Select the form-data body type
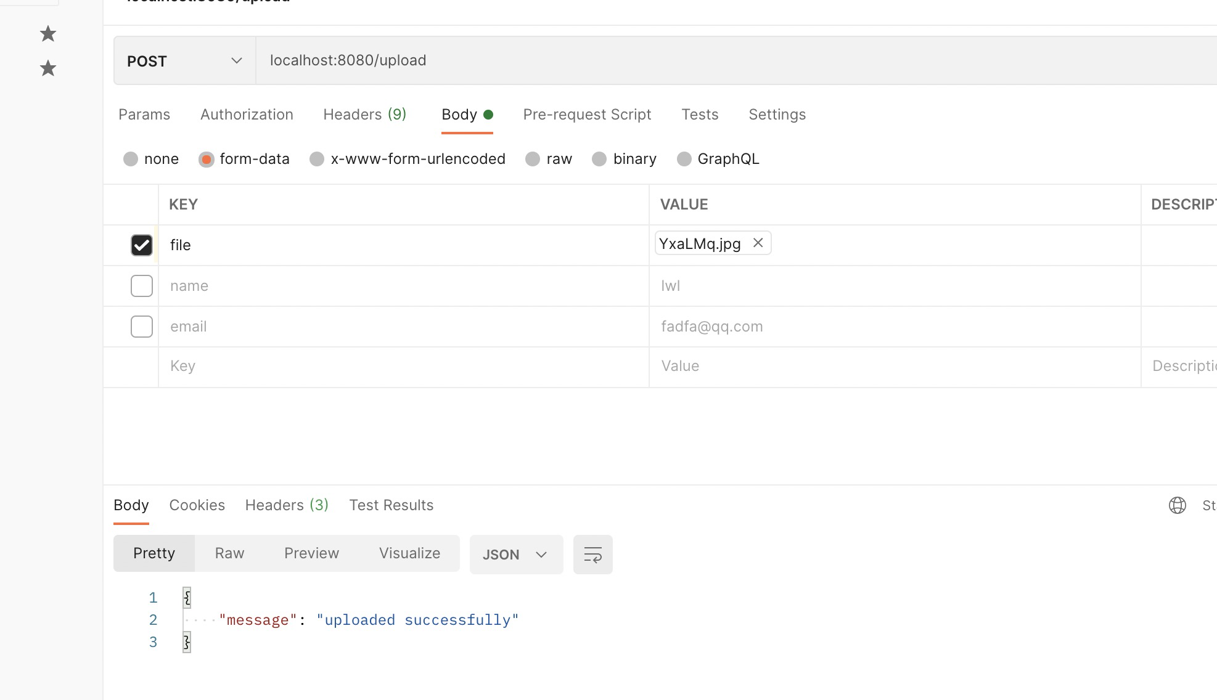This screenshot has height=700, width=1217. (x=244, y=159)
